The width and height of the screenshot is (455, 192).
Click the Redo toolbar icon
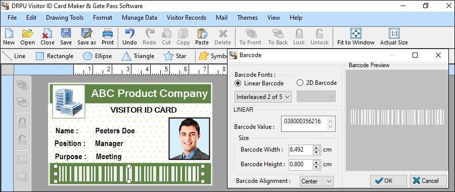pyautogui.click(x=150, y=36)
